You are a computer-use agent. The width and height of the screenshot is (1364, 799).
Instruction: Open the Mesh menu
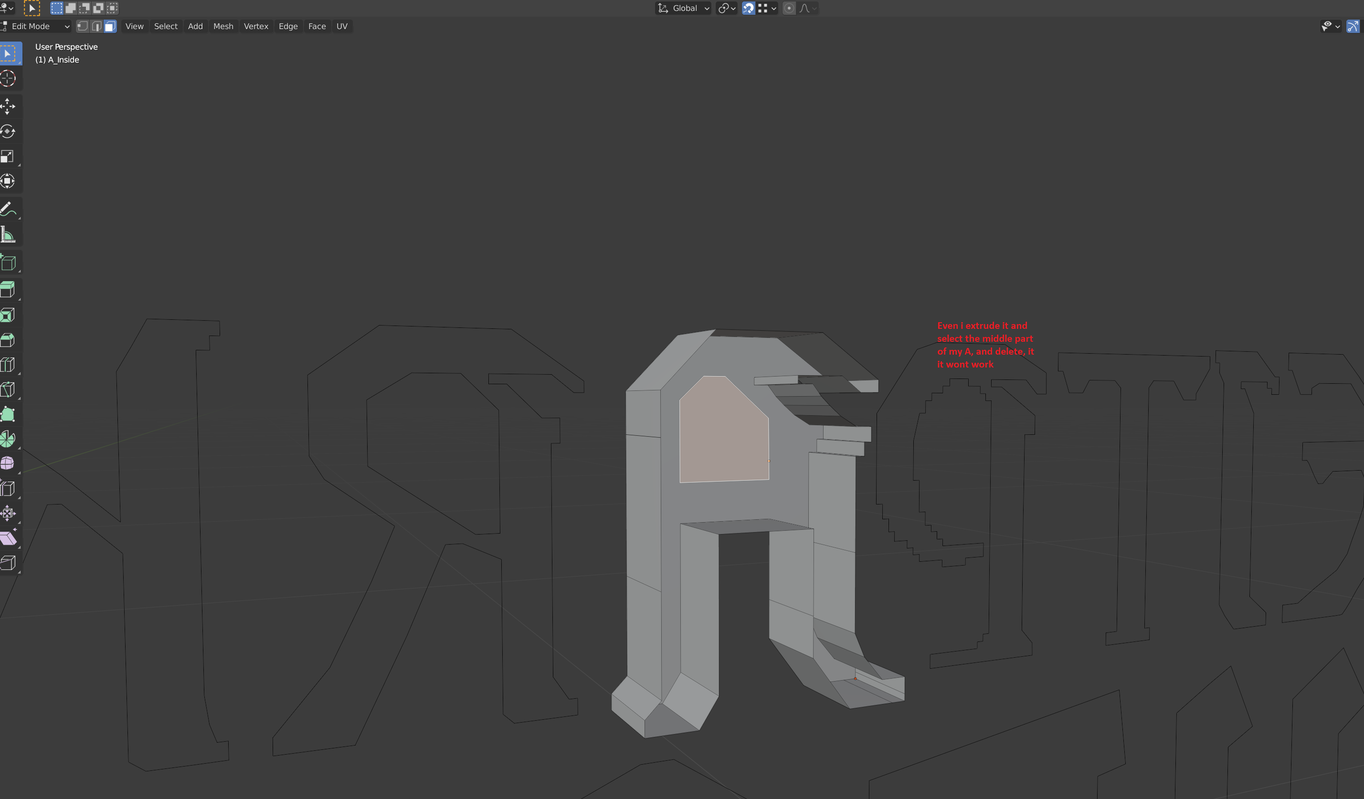[223, 26]
